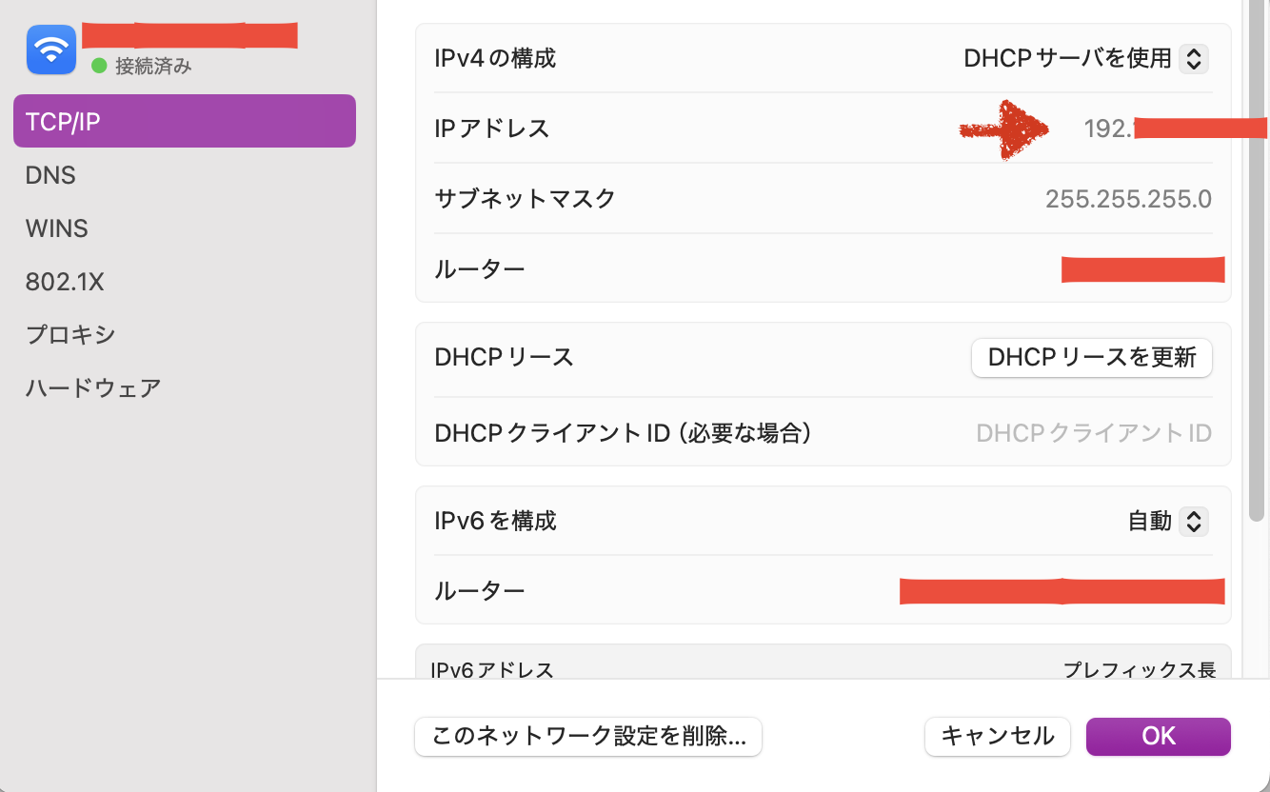Click the Wi-Fi icon in the sidebar

(50, 49)
